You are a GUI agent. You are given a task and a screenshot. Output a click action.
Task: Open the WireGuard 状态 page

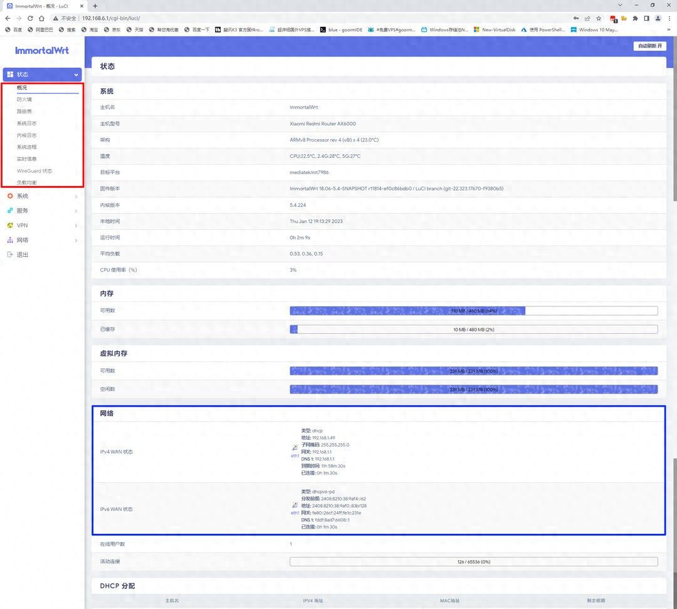(34, 171)
